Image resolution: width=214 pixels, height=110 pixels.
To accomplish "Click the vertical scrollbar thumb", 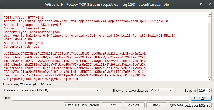I will pos(209,20).
